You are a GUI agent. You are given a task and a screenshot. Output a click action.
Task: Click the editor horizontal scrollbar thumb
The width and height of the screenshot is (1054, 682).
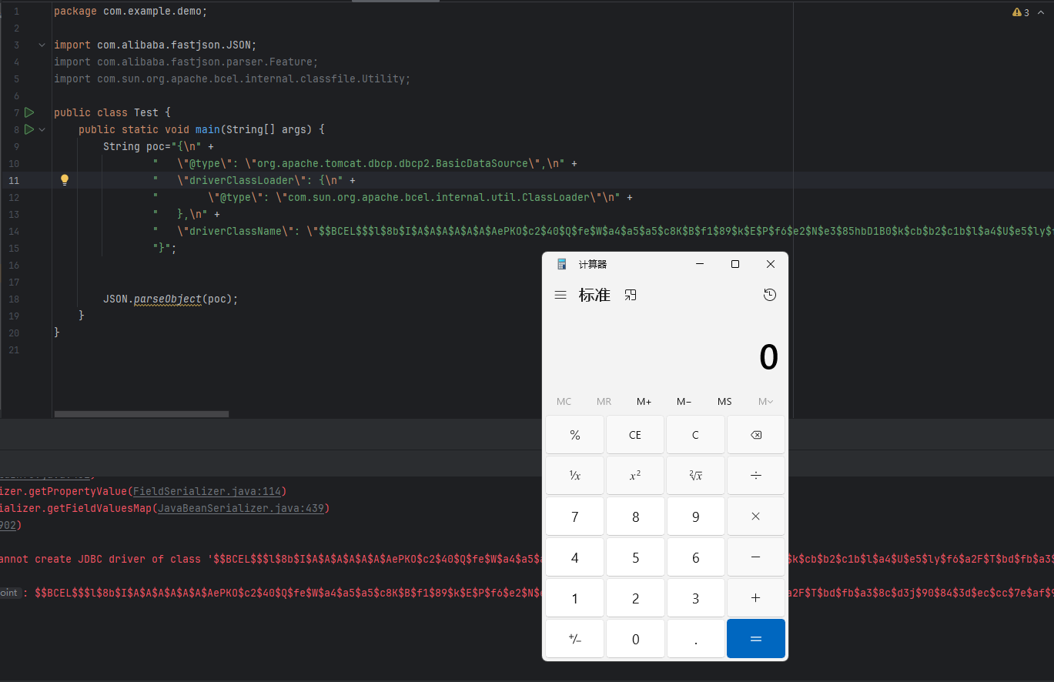142,414
